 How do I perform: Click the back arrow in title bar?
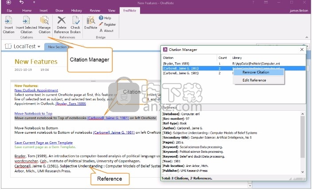coord(8,2)
